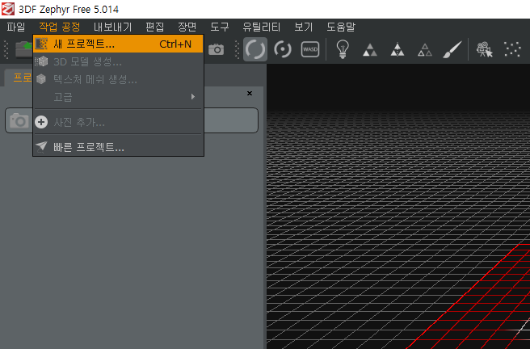Screen dimensions: 530x349
Task: Click the white triangles mesh icon
Action: 397,49
